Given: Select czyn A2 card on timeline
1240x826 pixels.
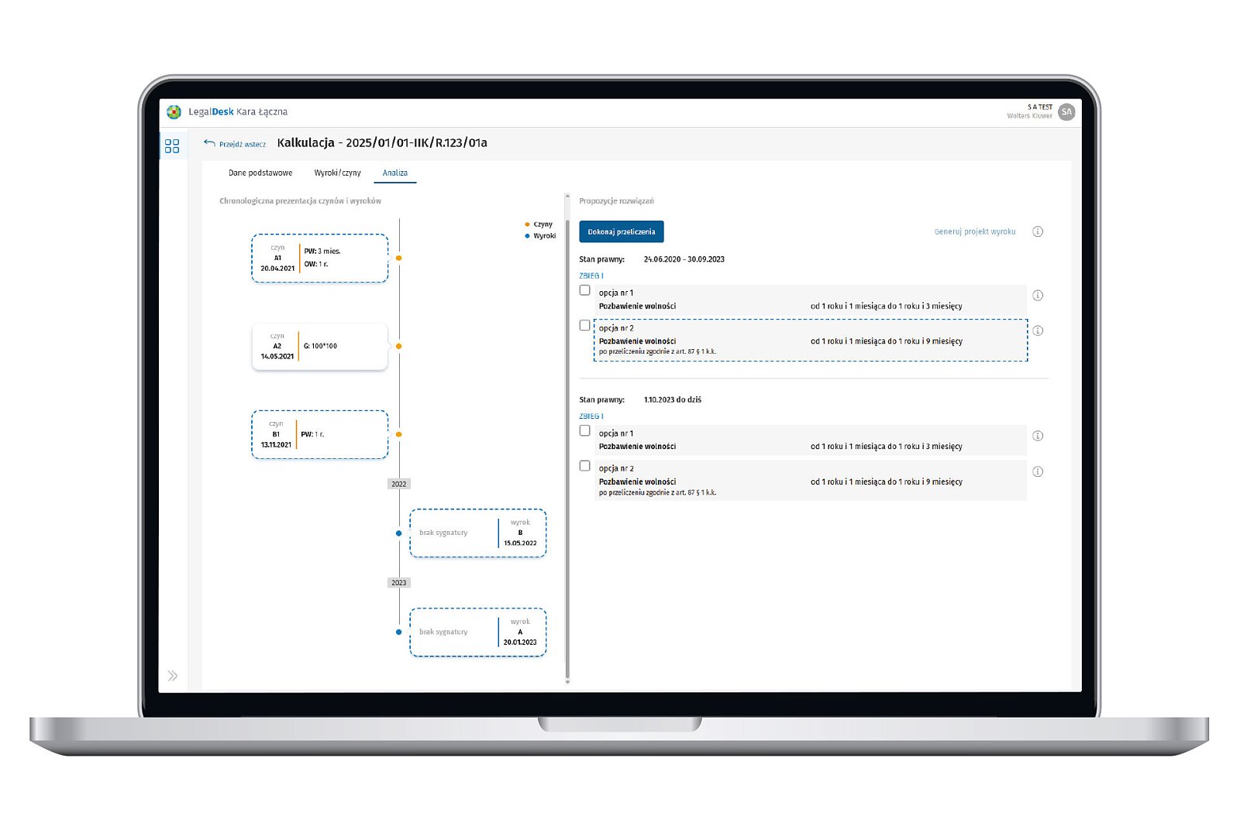Looking at the screenshot, I should pyautogui.click(x=319, y=347).
